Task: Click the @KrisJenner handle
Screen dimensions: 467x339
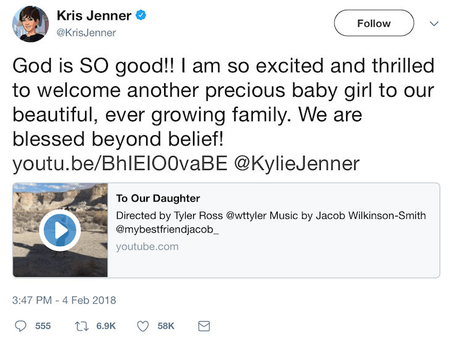Action: coord(86,33)
